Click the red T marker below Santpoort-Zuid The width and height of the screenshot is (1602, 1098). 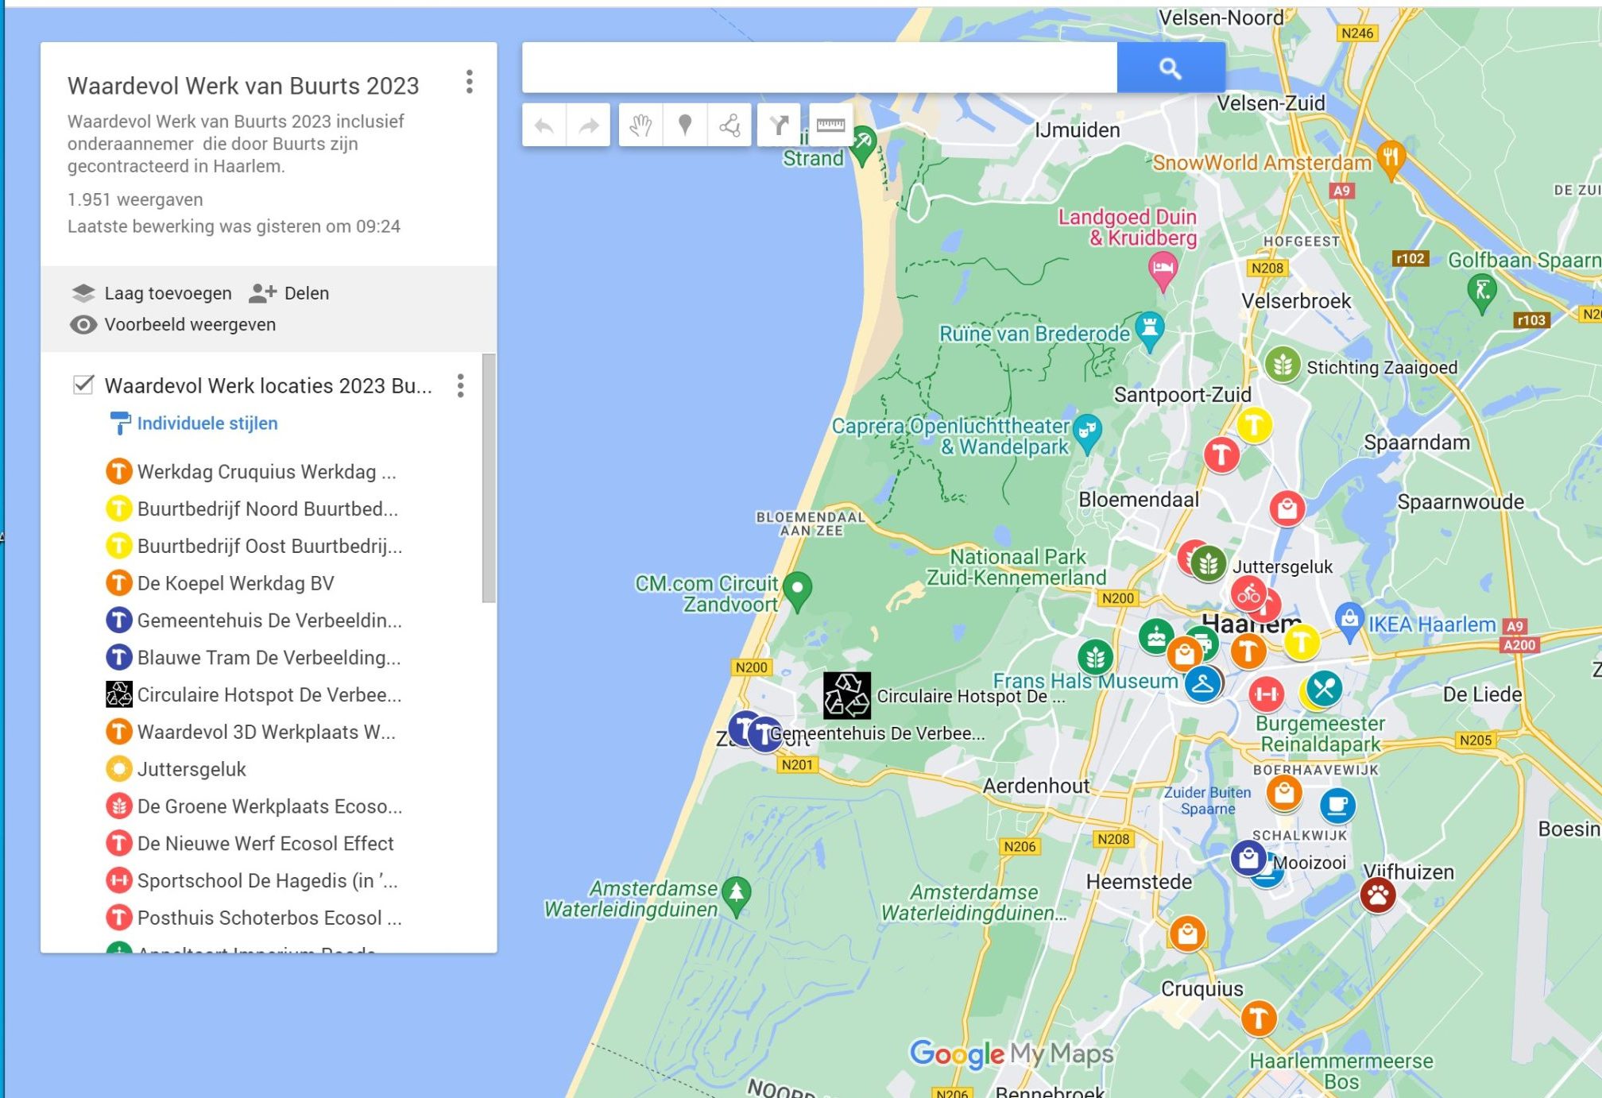click(x=1221, y=455)
